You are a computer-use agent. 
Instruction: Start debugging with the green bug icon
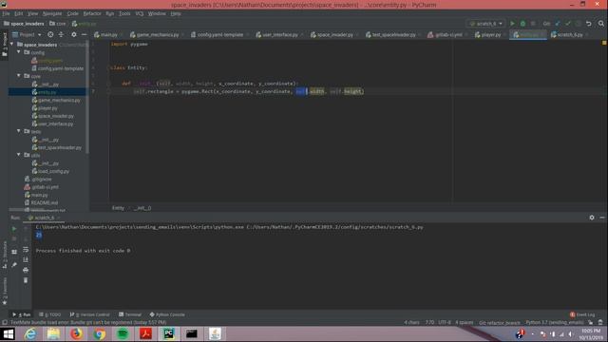(522, 24)
